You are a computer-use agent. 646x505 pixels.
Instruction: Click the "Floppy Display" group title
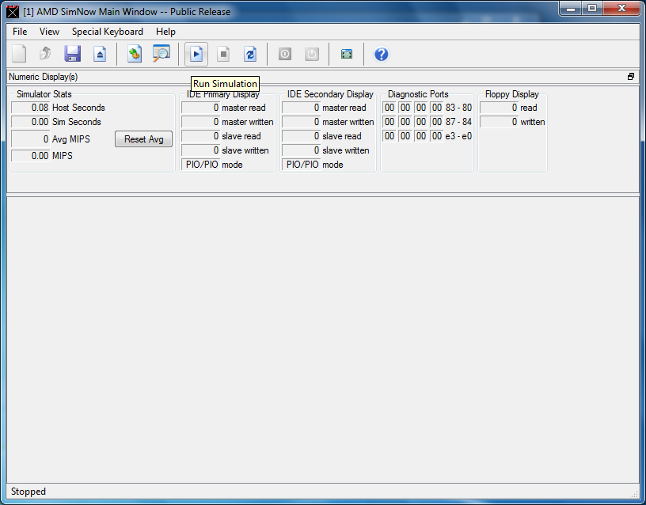click(x=512, y=94)
